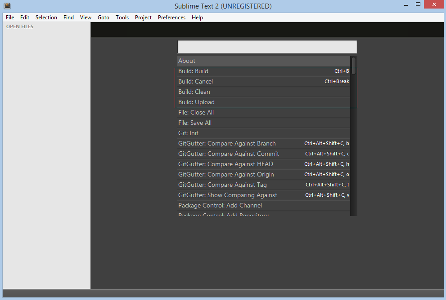The image size is (446, 300).
Task: Select GitGutter: Compare Against Branch
Action: [264, 144]
